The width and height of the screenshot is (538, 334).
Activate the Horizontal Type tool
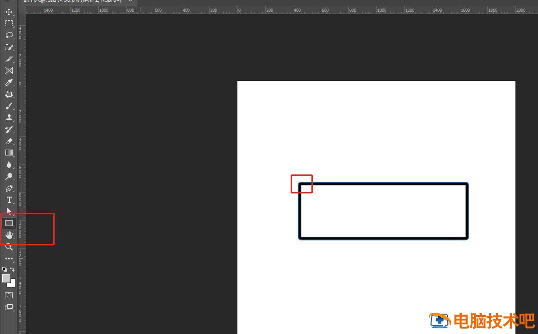pos(9,200)
